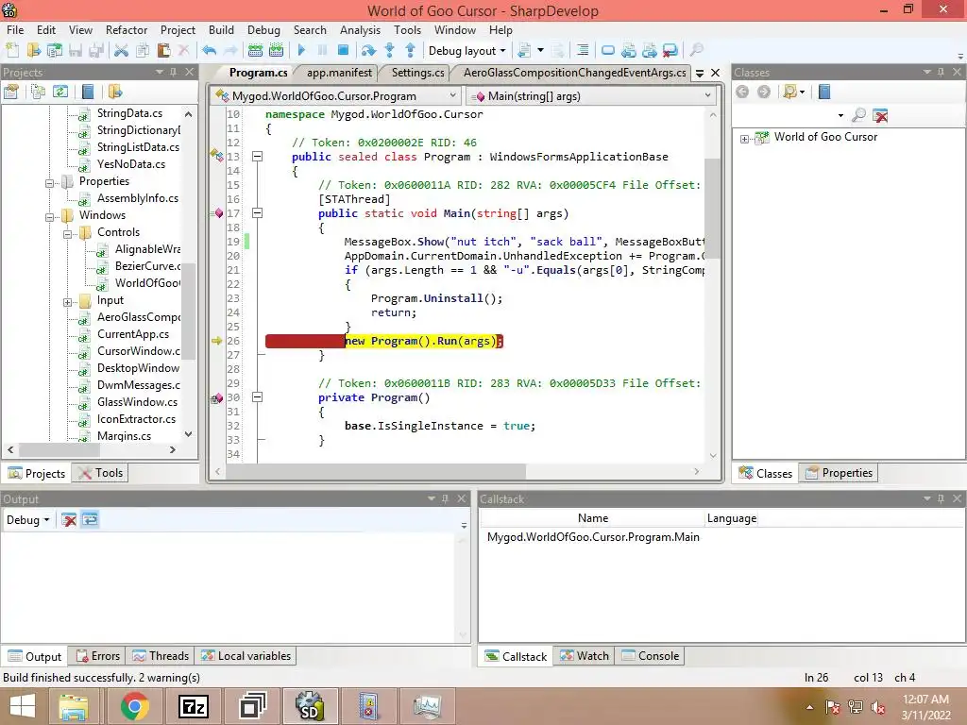The height and width of the screenshot is (725, 967).
Task: Collapse the Main method code fold
Action: [257, 213]
